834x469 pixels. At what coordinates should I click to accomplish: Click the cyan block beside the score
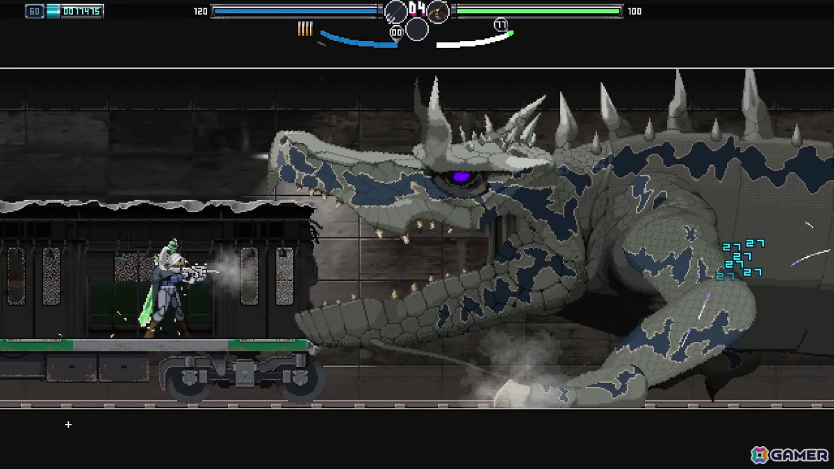53,11
